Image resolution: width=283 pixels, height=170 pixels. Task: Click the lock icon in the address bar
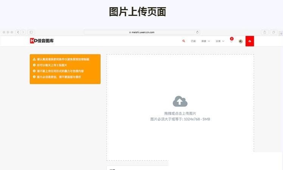[130, 32]
